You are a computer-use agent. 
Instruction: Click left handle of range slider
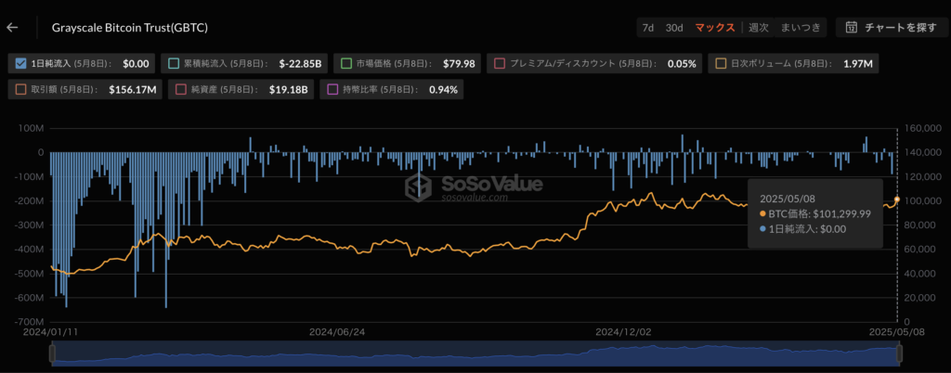click(x=54, y=354)
